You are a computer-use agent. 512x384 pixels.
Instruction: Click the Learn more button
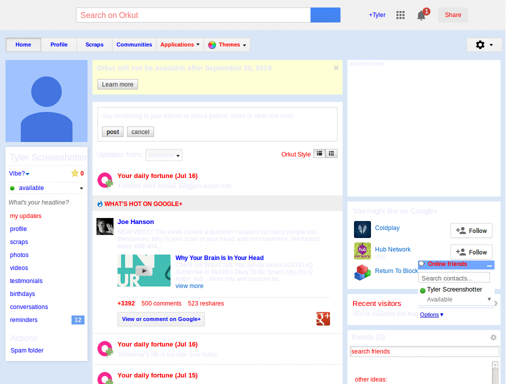117,84
